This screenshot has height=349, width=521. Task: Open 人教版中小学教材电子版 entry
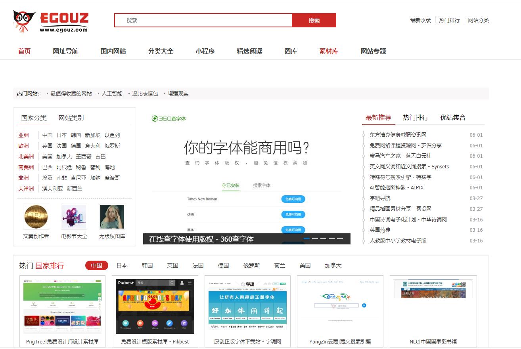pyautogui.click(x=398, y=240)
